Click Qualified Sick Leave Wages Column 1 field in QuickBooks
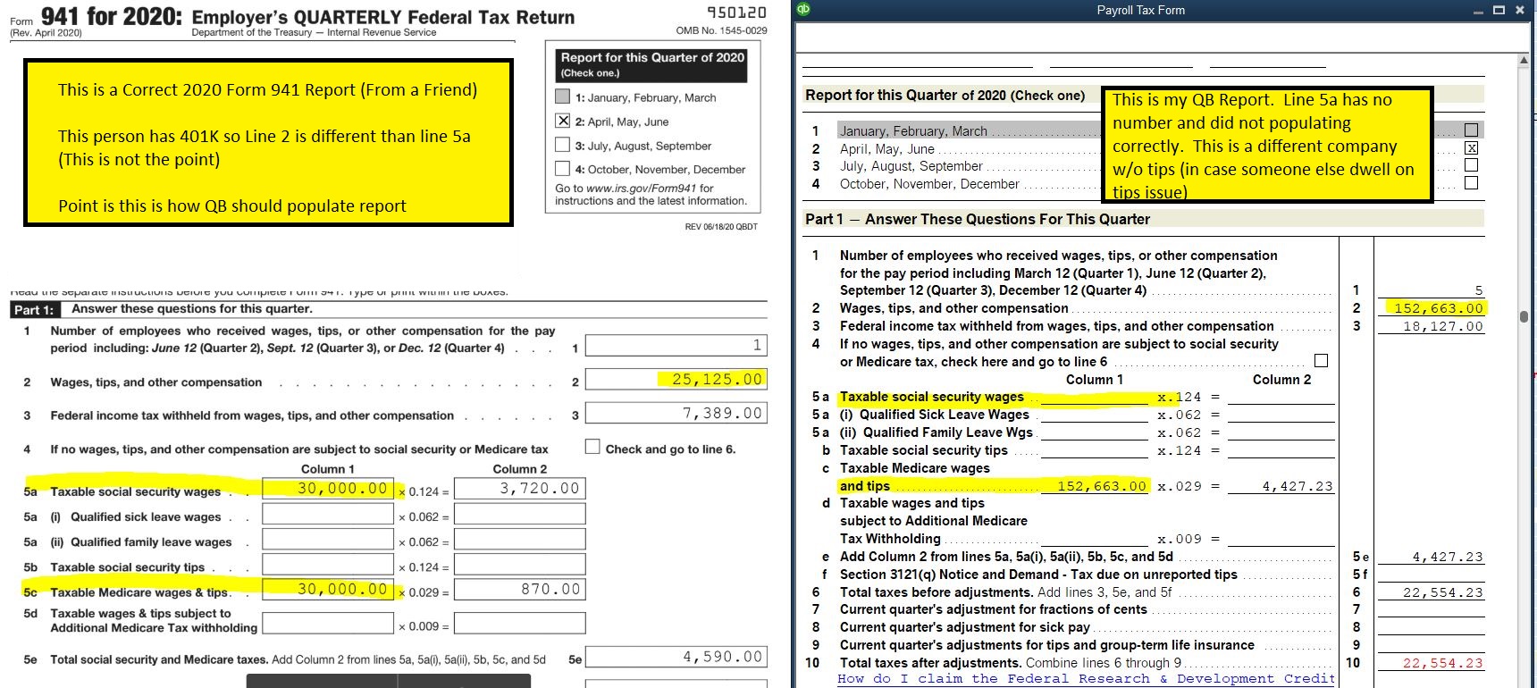 point(1095,415)
